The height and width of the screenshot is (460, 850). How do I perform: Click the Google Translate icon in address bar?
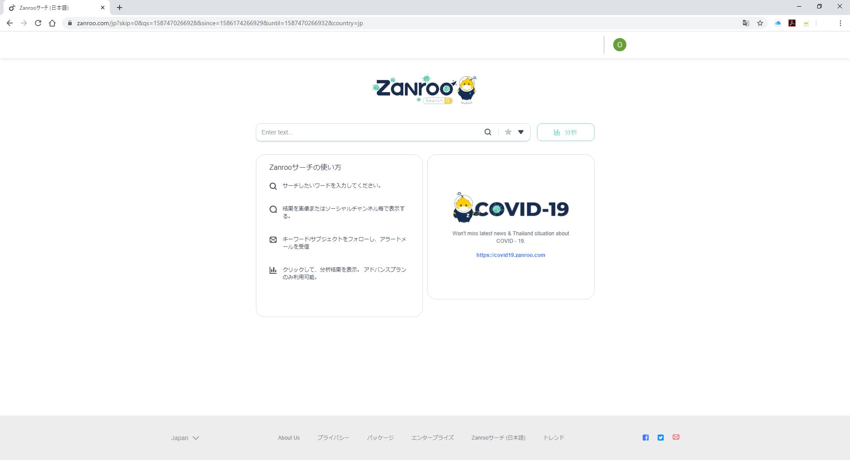point(746,23)
